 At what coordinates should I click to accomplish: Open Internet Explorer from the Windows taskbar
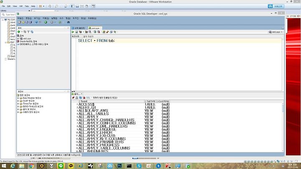[13, 166]
